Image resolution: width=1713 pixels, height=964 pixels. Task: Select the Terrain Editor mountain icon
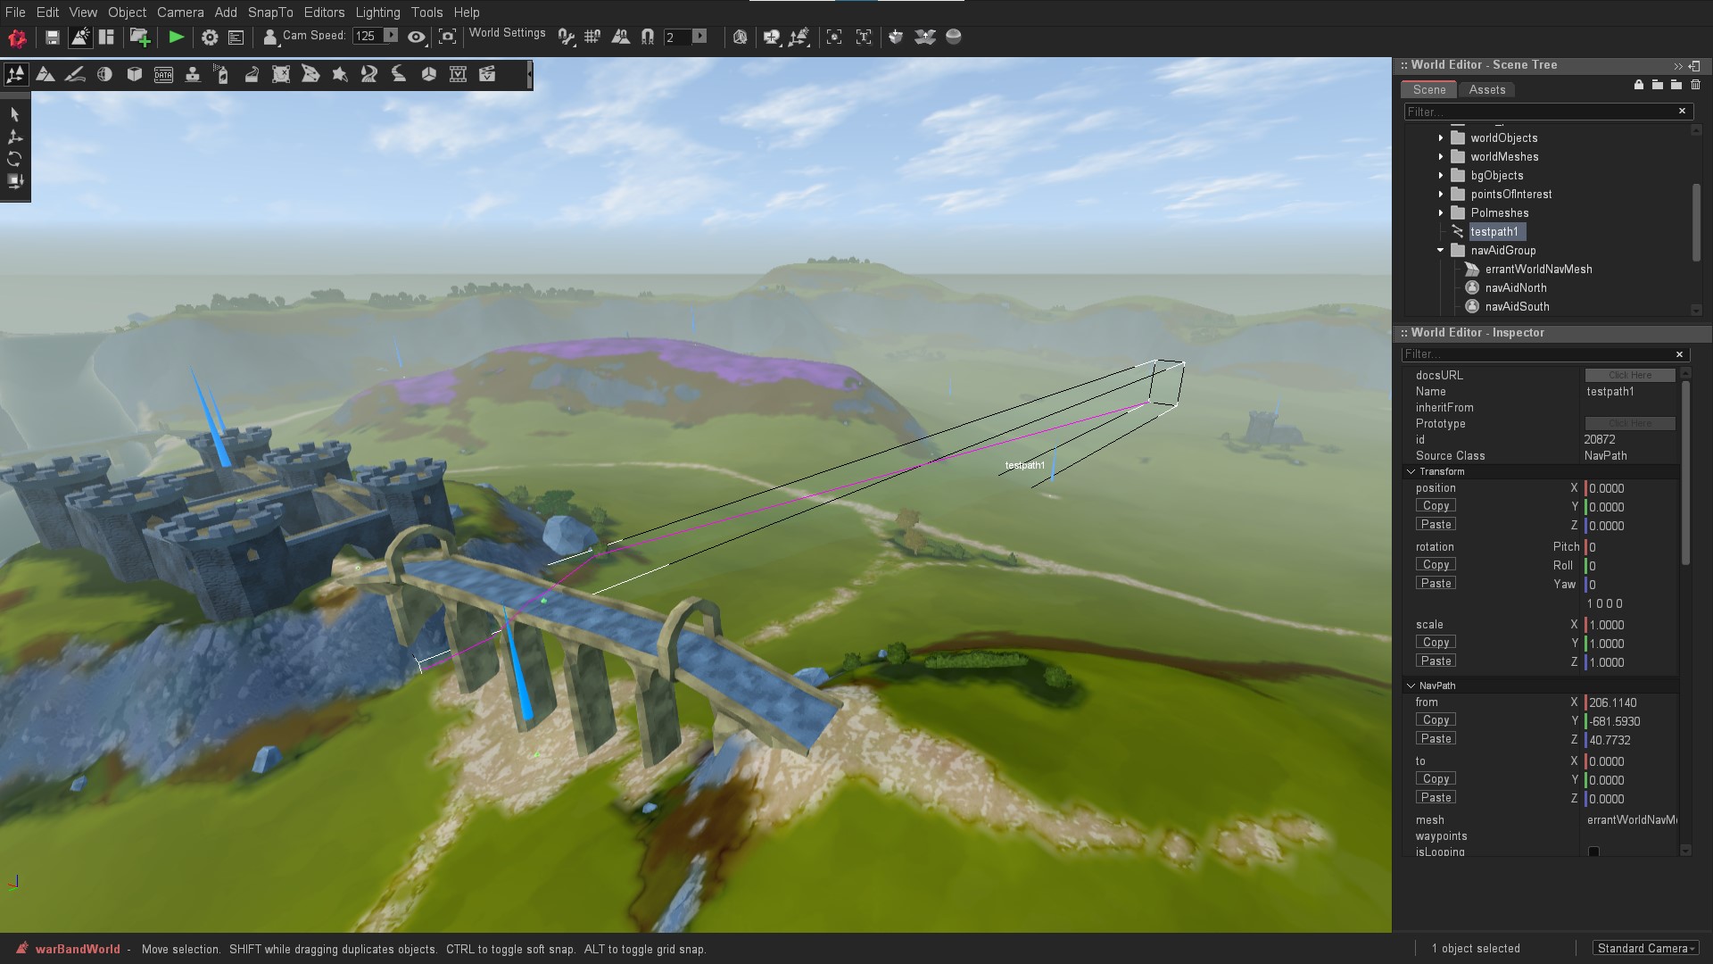coord(46,74)
